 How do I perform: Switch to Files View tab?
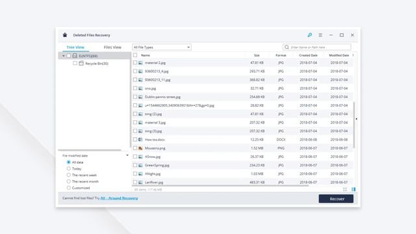point(112,47)
